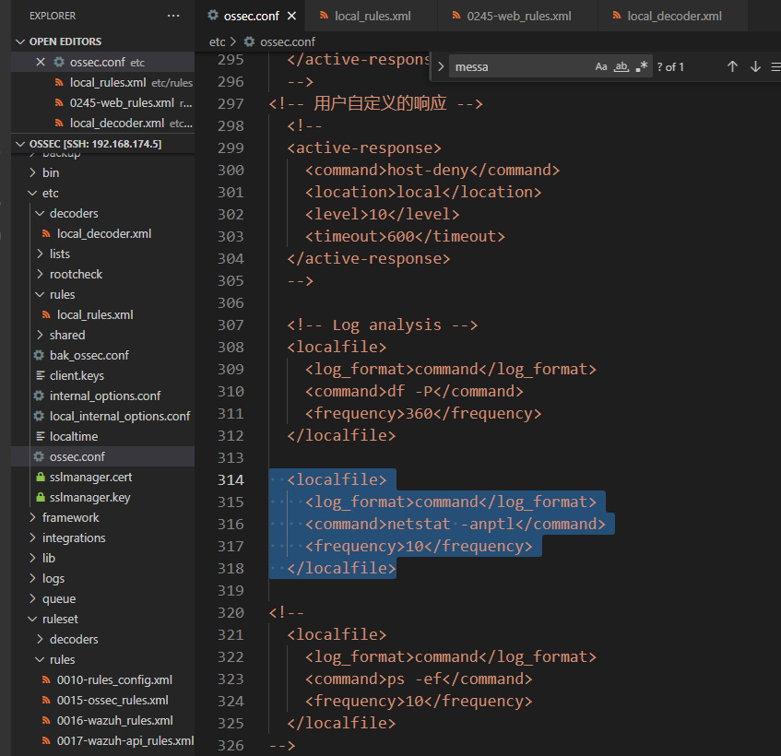781x756 pixels.
Task: Open 0010-rules_config.xml file
Action: tap(102, 680)
